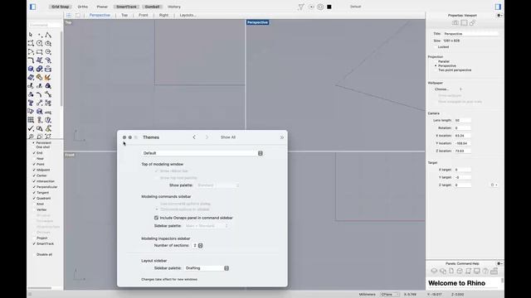Switch to the Top viewport tab
This screenshot has height=298, width=531.
pos(124,15)
